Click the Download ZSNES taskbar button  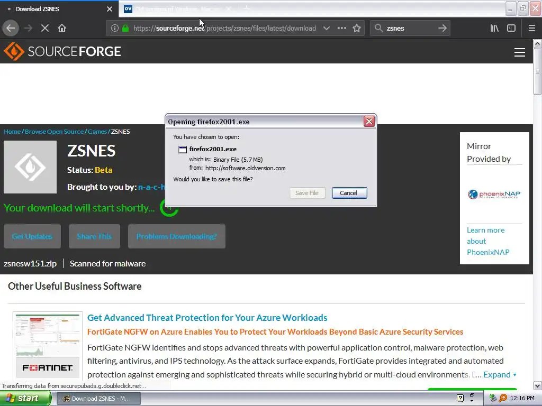(98, 399)
